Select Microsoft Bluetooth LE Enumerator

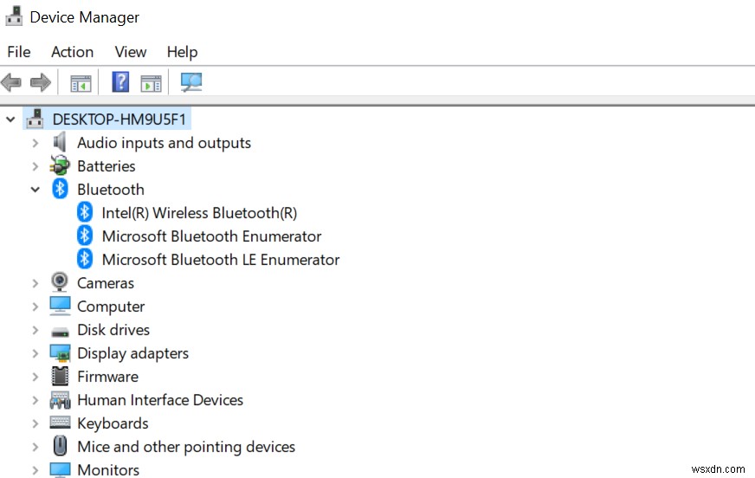pyautogui.click(x=220, y=259)
